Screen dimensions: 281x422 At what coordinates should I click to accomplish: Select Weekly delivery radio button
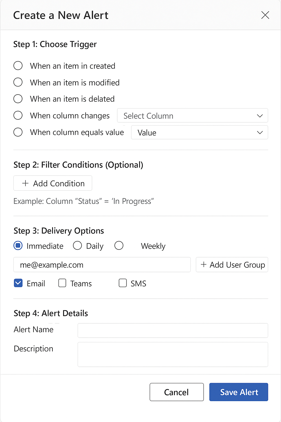tap(119, 246)
